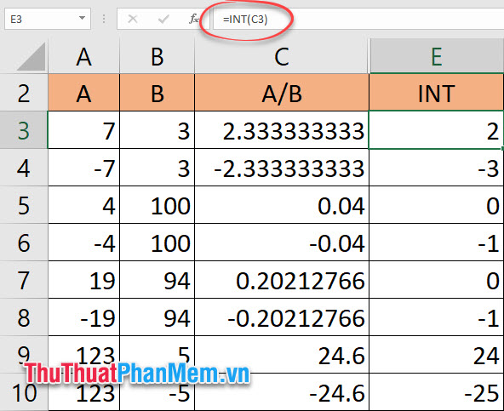The height and width of the screenshot is (411, 504).
Task: Click orange header cell B in row 2
Action: coord(157,93)
